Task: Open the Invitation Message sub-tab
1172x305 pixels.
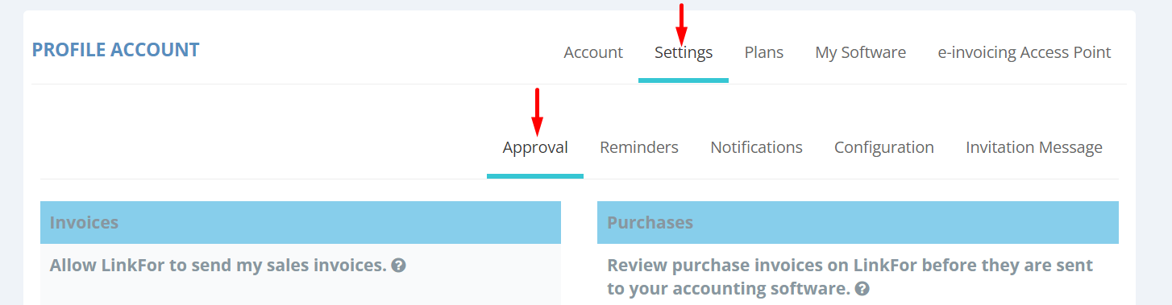Action: [x=1034, y=147]
